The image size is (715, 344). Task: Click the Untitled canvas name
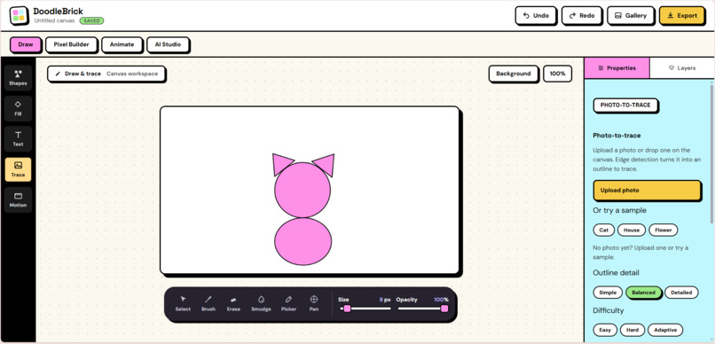pyautogui.click(x=54, y=21)
